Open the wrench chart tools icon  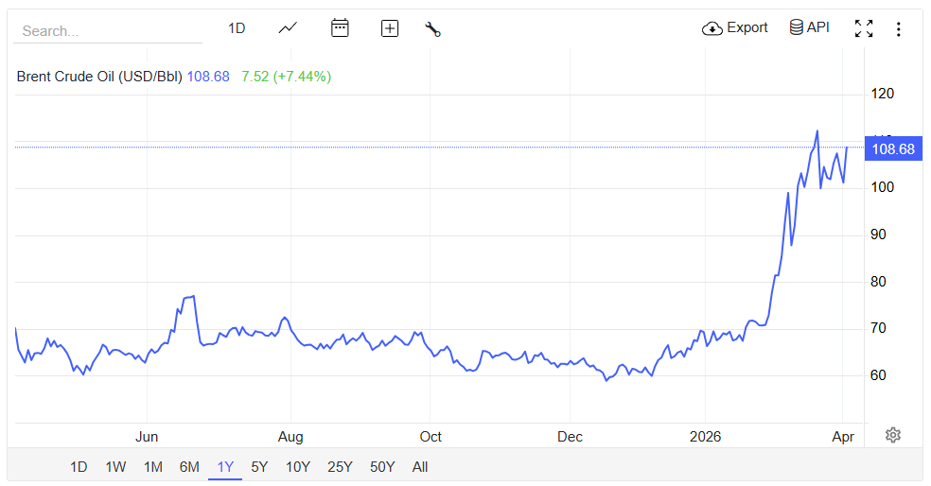click(x=432, y=28)
